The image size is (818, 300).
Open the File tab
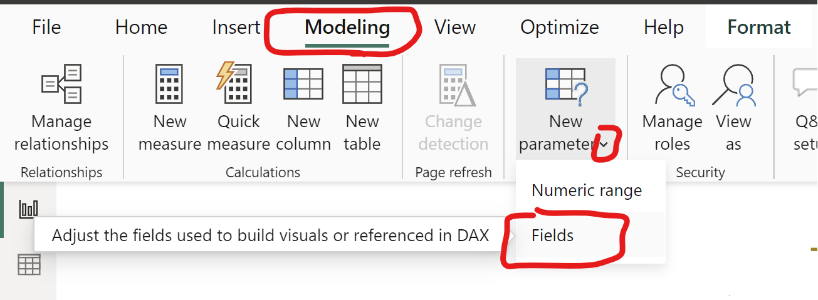click(46, 28)
